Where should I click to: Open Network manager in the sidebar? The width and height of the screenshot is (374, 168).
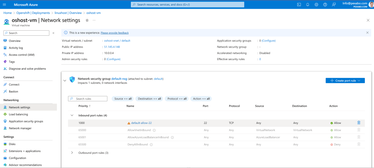tap(20, 128)
